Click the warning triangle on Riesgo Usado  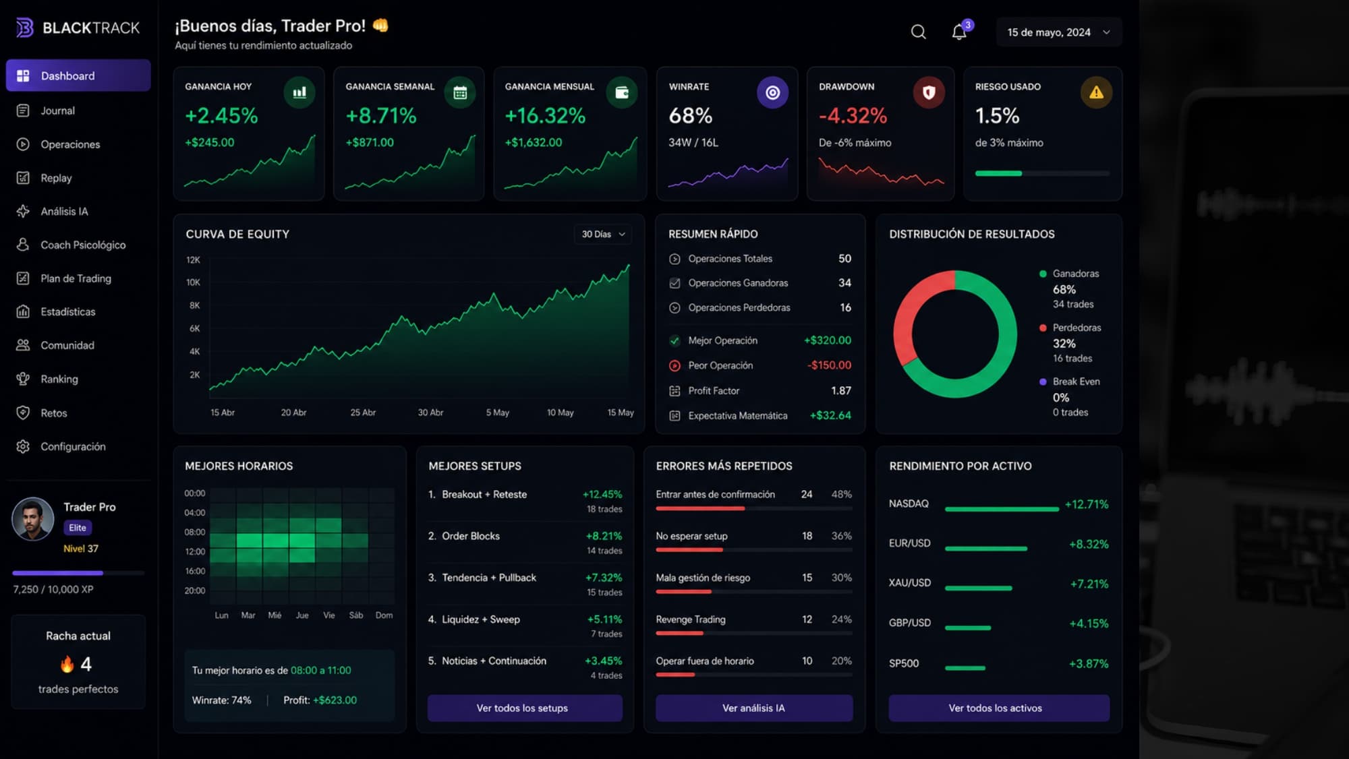tap(1096, 92)
